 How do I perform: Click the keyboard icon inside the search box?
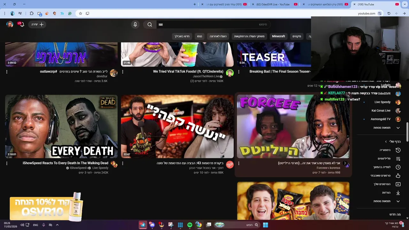(x=161, y=25)
